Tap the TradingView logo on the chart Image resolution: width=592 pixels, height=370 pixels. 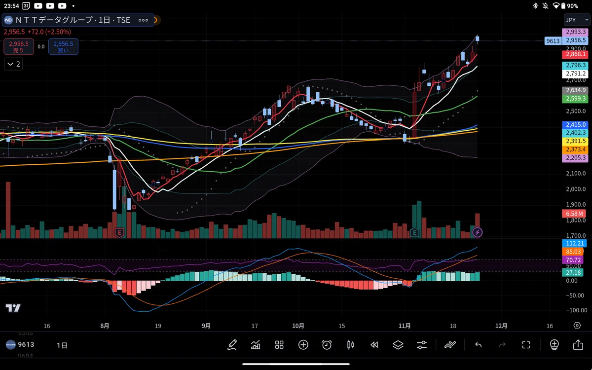point(13,308)
